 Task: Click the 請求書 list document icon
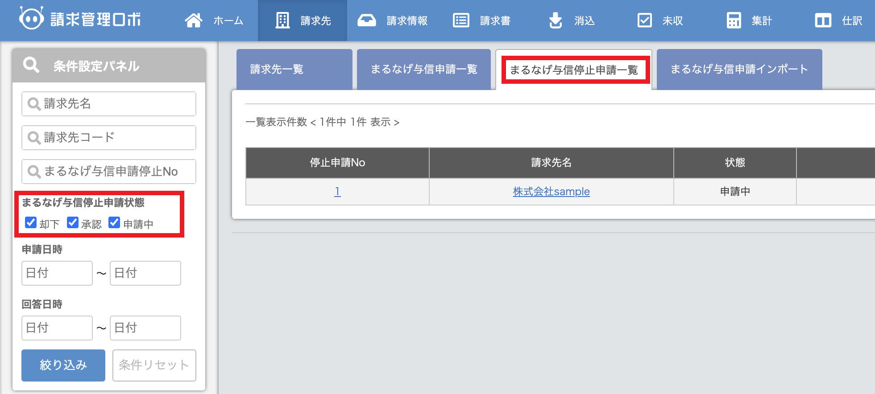461,21
